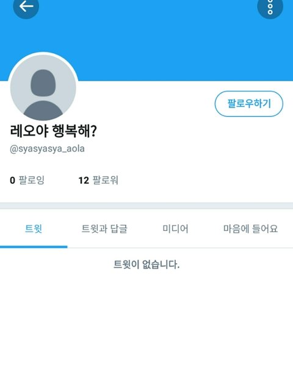Open the 0 팔로잉 following list
293x377 pixels.
(27, 180)
